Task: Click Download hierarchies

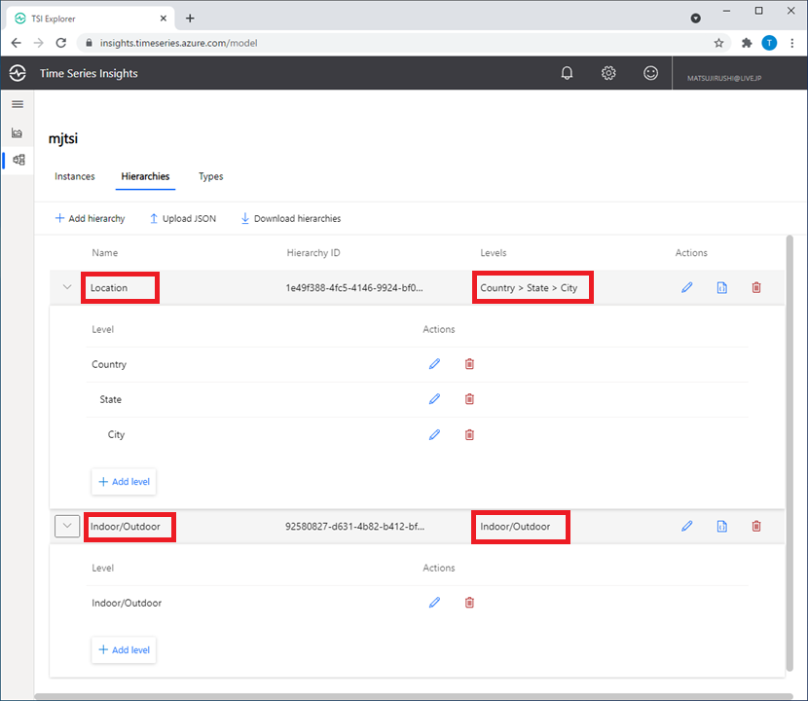Action: (291, 218)
